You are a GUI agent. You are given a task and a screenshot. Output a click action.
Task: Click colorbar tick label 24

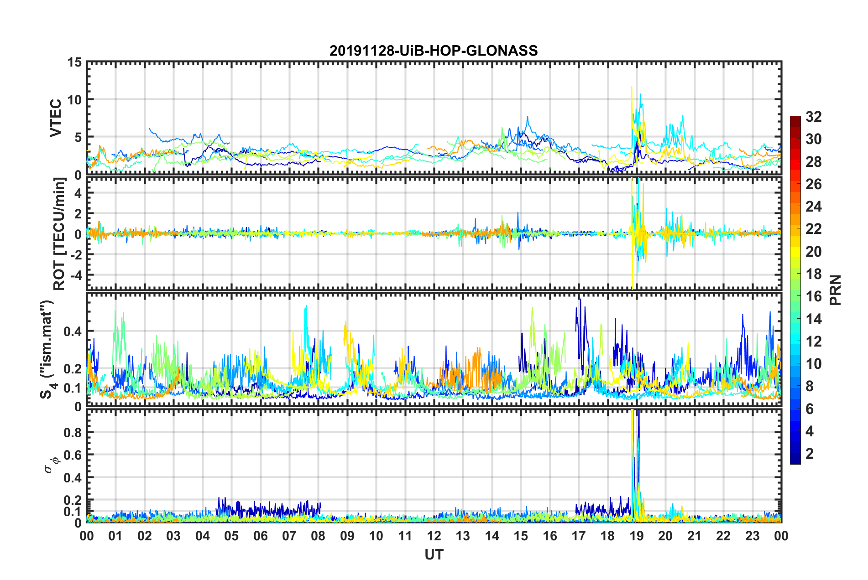pos(814,207)
